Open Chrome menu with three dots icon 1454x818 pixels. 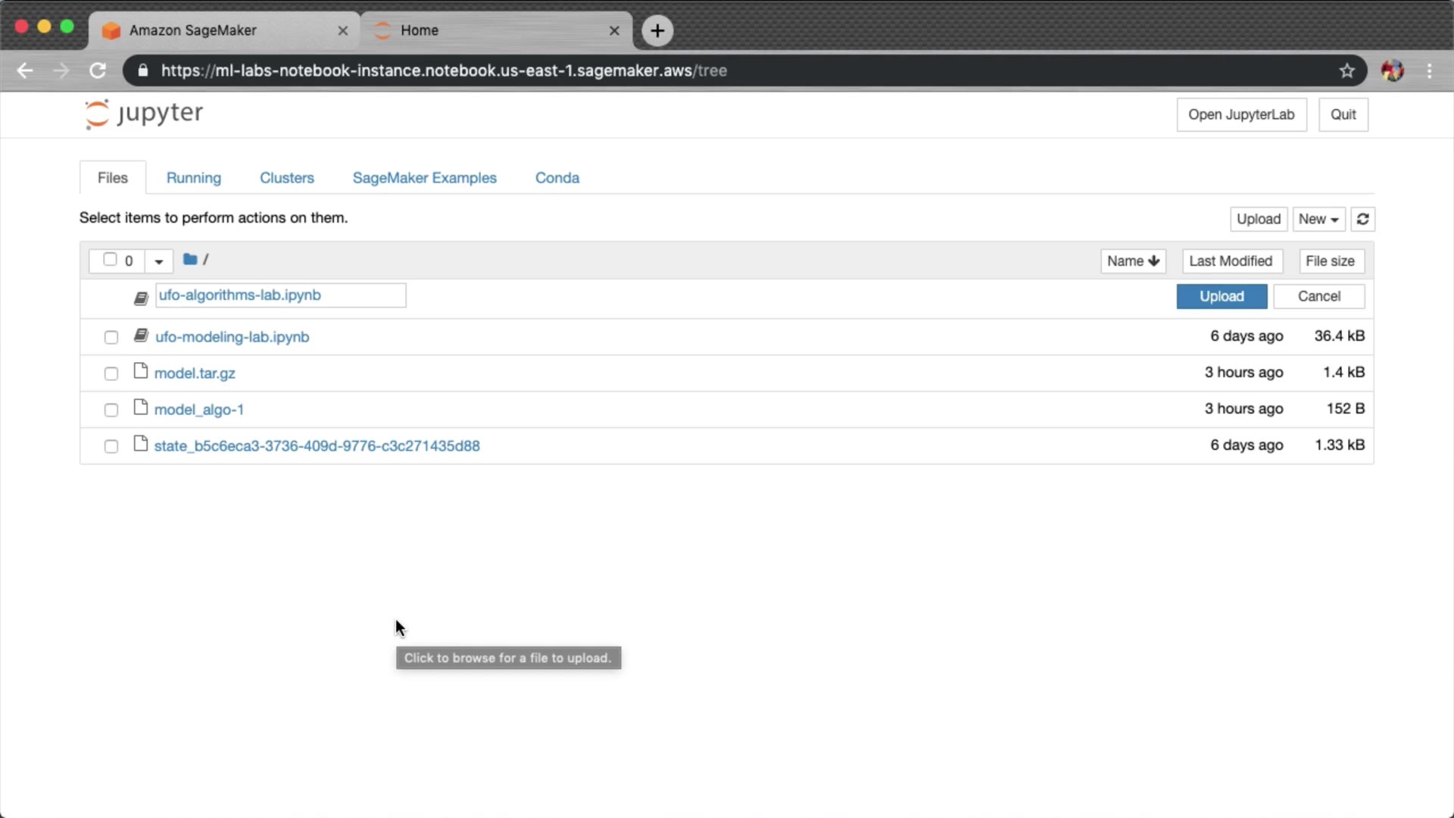(x=1429, y=70)
